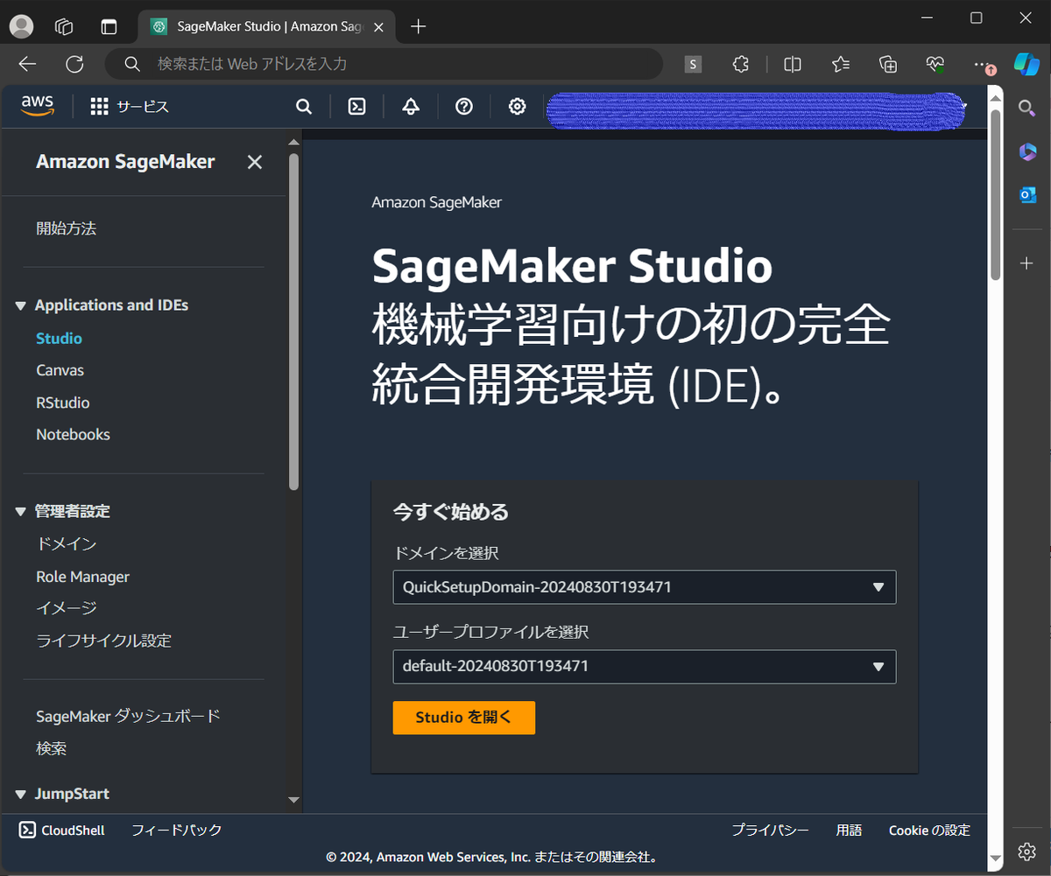Click the main page vertical scrollbar

tap(995, 194)
